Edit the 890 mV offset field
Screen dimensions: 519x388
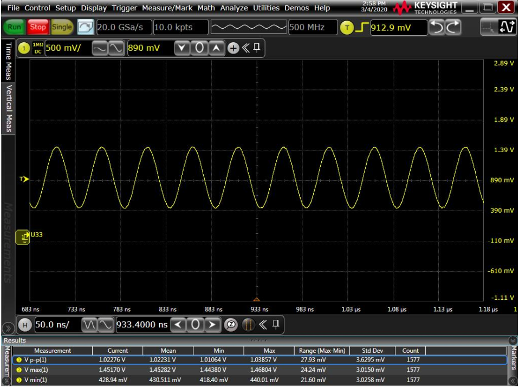(150, 48)
